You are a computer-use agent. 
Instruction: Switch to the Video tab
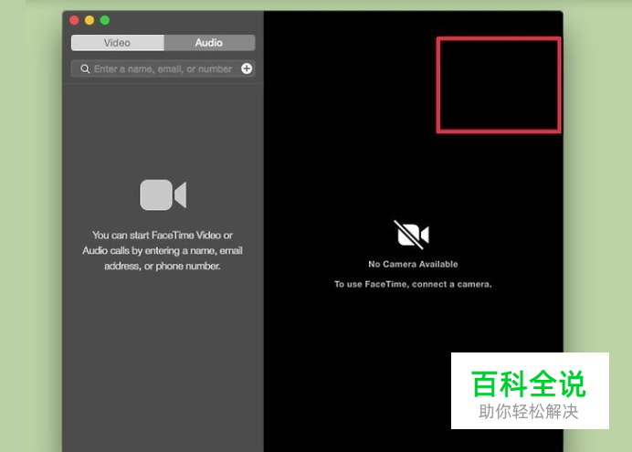117,43
